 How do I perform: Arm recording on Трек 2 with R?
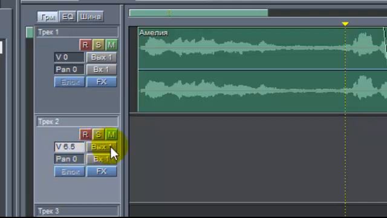point(85,134)
